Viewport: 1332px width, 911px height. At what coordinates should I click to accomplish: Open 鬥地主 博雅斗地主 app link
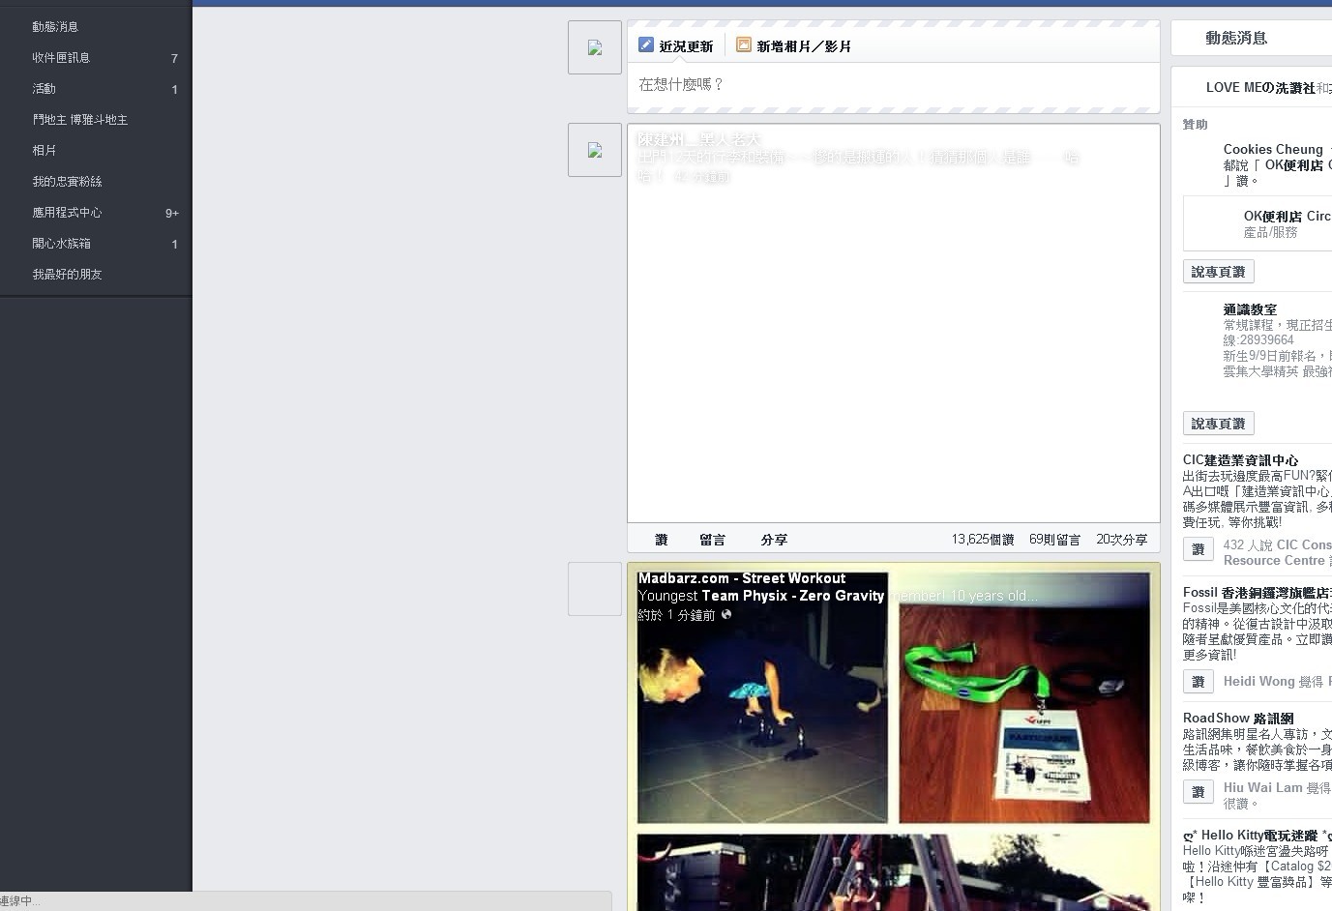tap(80, 120)
